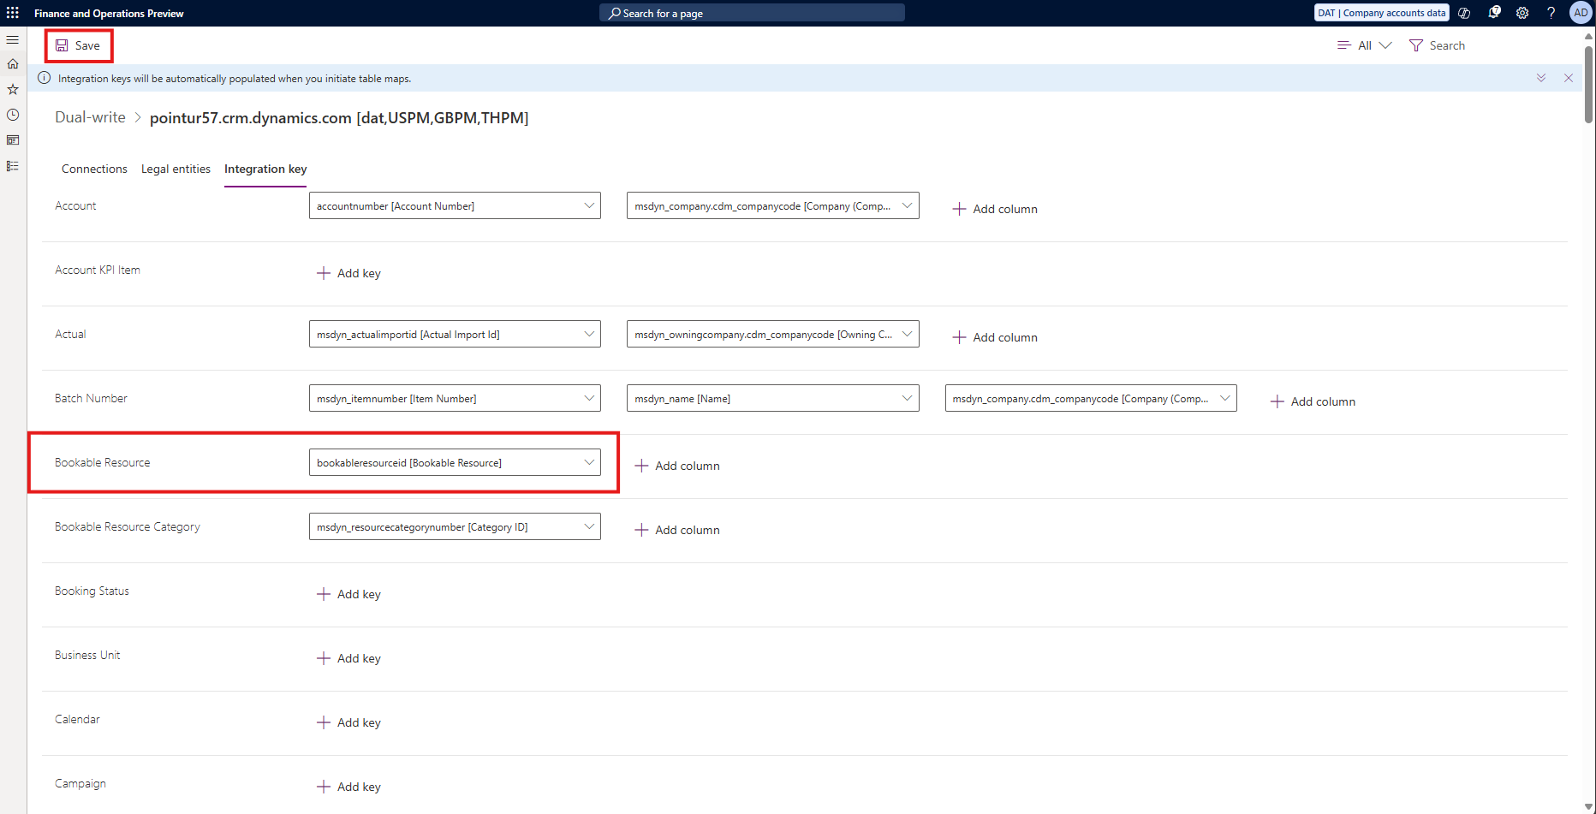Switch to the Connections tab

point(94,169)
